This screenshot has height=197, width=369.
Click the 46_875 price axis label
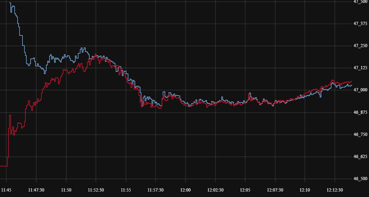pyautogui.click(x=360, y=112)
